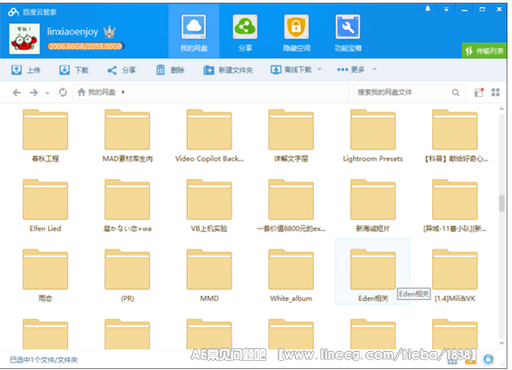Select the [异域-11番小队] folder
The width and height of the screenshot is (512, 370).
455,205
